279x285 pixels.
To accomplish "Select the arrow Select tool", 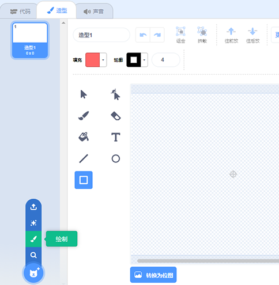I will tap(84, 94).
